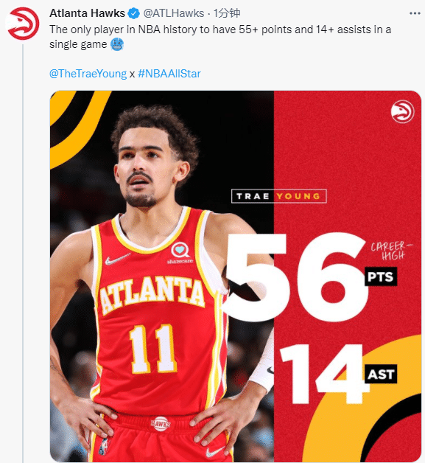Click the large 56 points number
The height and width of the screenshot is (463, 425).
(x=296, y=277)
